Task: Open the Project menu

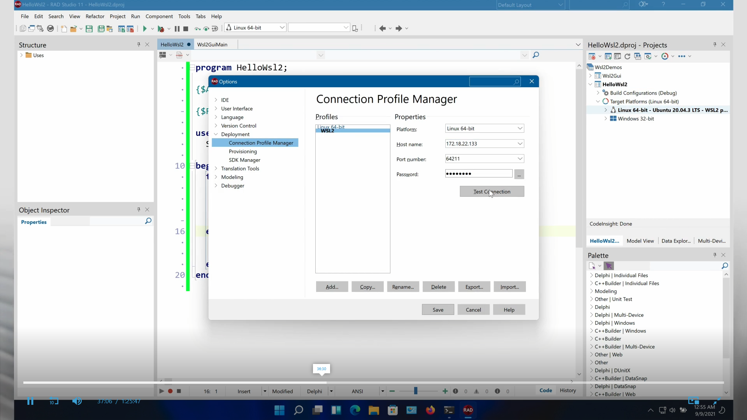Action: (118, 16)
